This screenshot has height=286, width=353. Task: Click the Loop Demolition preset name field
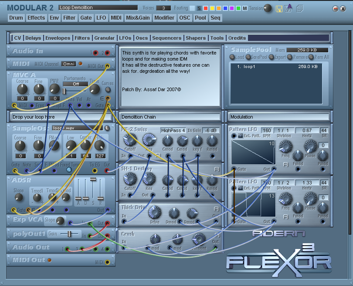[x=98, y=8]
